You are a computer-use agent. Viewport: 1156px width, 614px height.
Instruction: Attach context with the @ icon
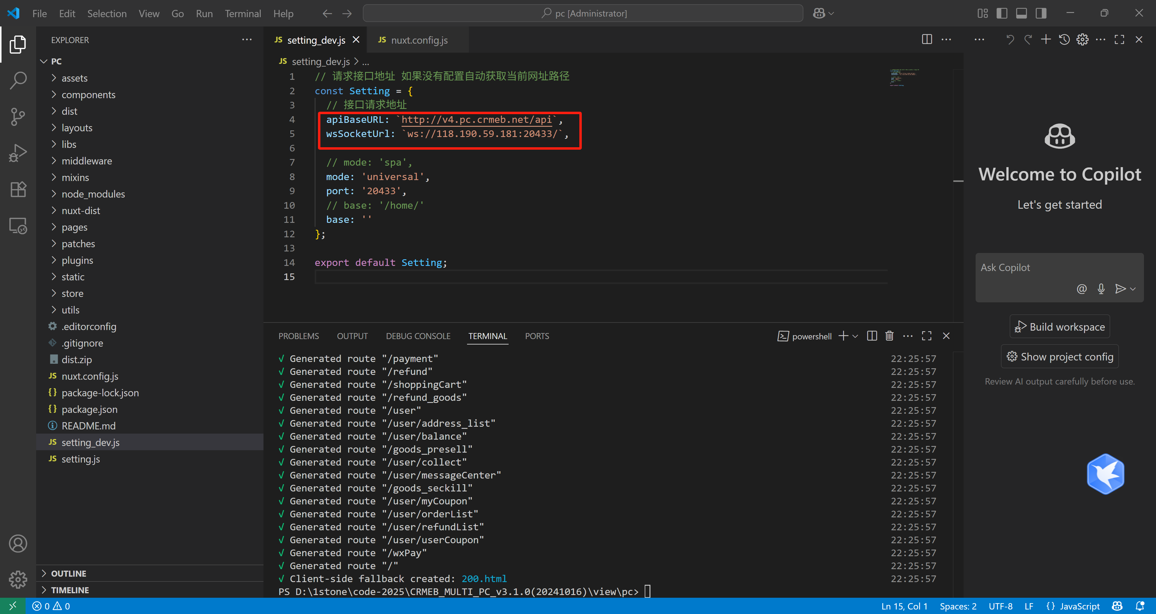coord(1082,288)
